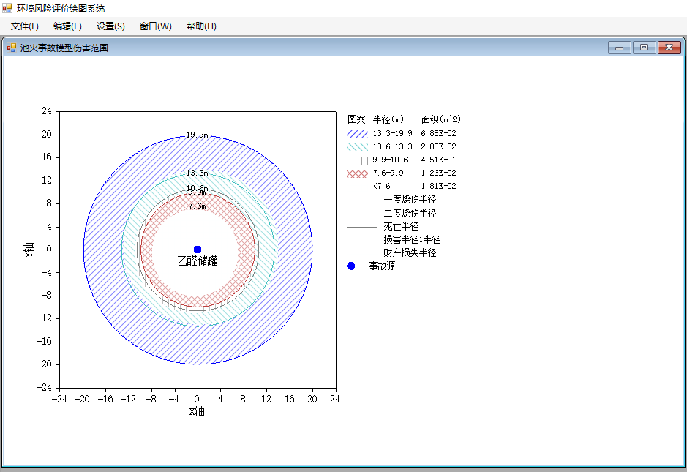Select the cyan hatch swatch for 10.6-13.3

click(357, 147)
